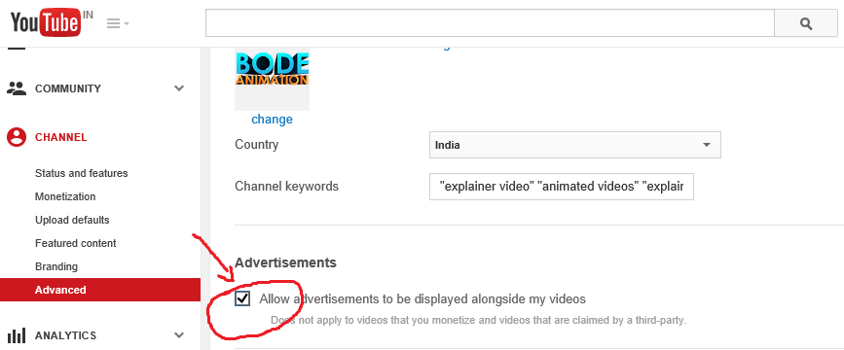The image size is (844, 350).
Task: Click into the Channel keywords field
Action: pyautogui.click(x=562, y=187)
